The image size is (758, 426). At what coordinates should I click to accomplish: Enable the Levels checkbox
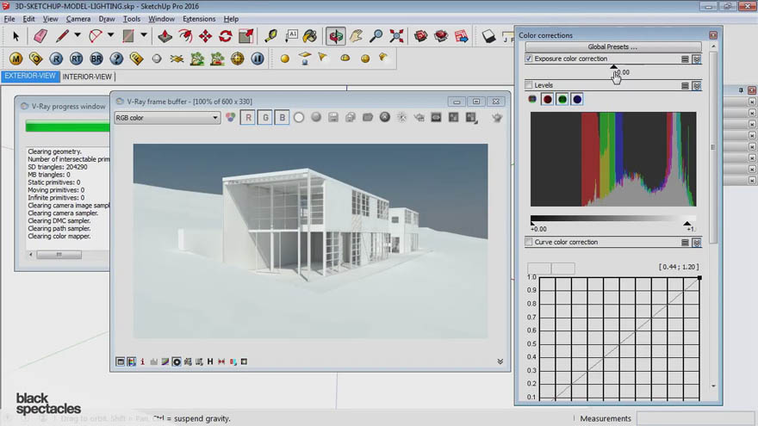529,85
